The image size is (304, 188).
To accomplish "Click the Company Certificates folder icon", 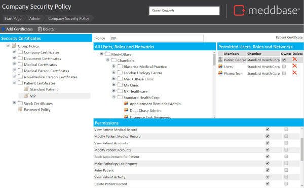I will 20,52.
